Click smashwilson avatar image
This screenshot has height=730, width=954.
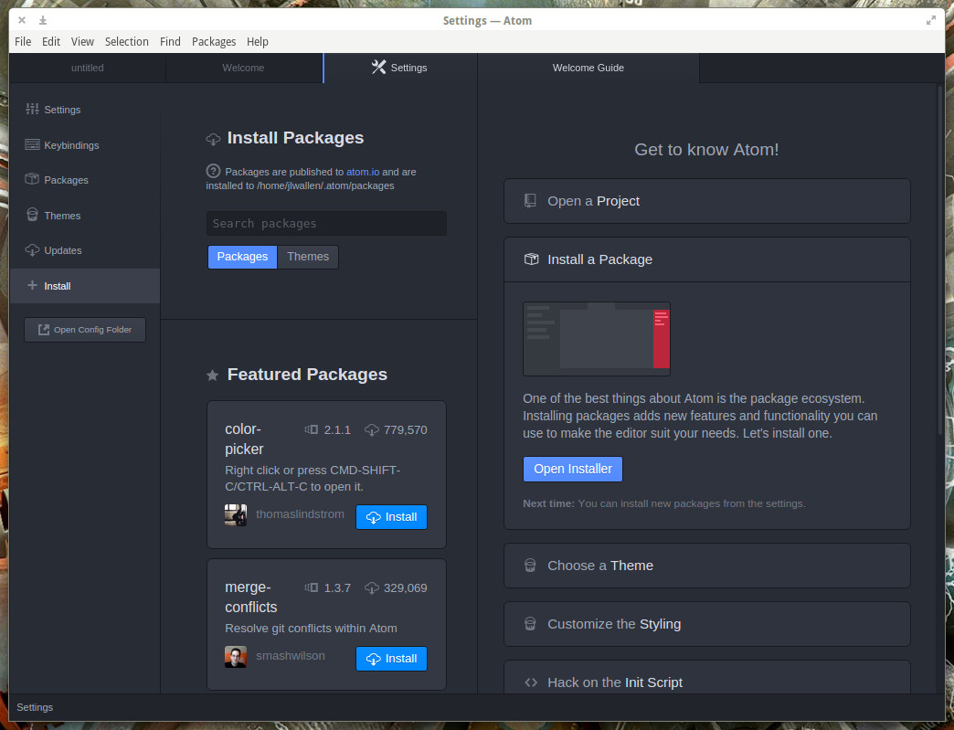pyautogui.click(x=236, y=657)
